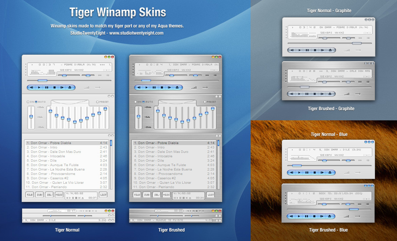Click Play button in Tiger Normal player

point(39,87)
